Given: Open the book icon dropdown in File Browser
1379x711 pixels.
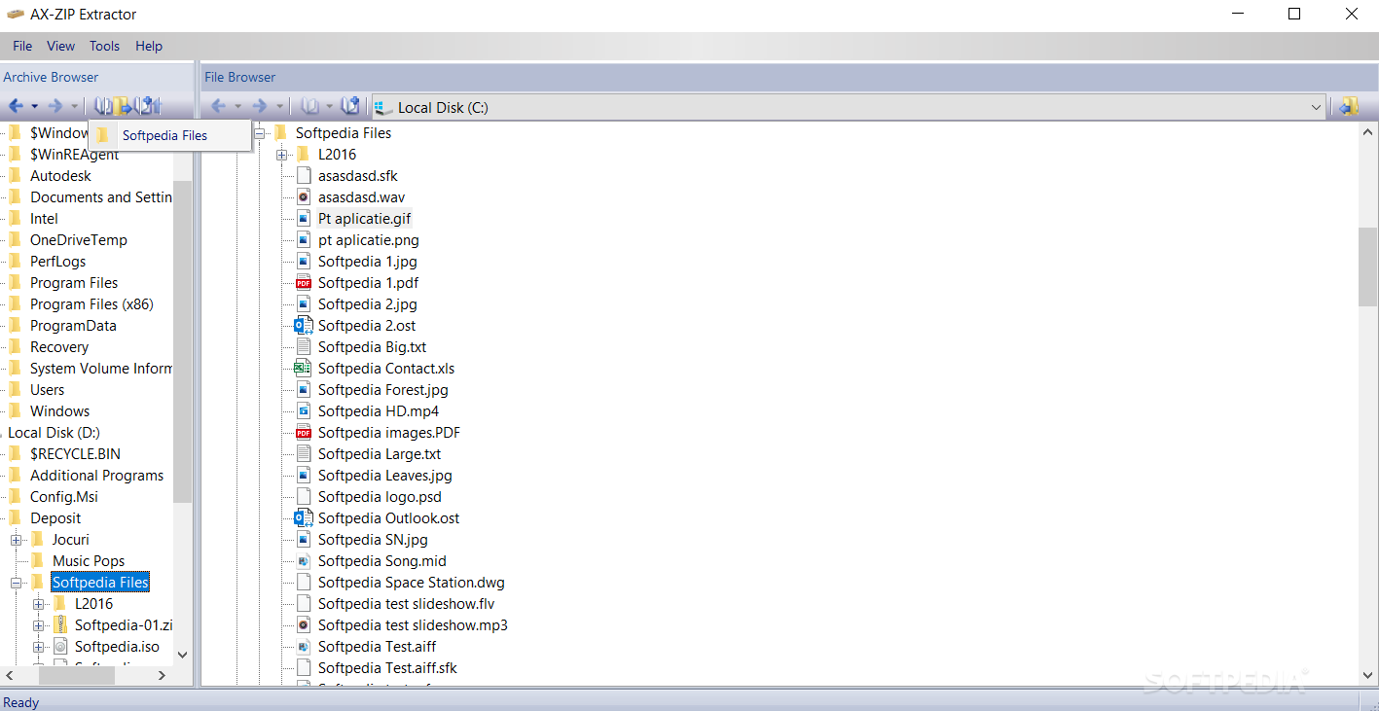Looking at the screenshot, I should [329, 107].
